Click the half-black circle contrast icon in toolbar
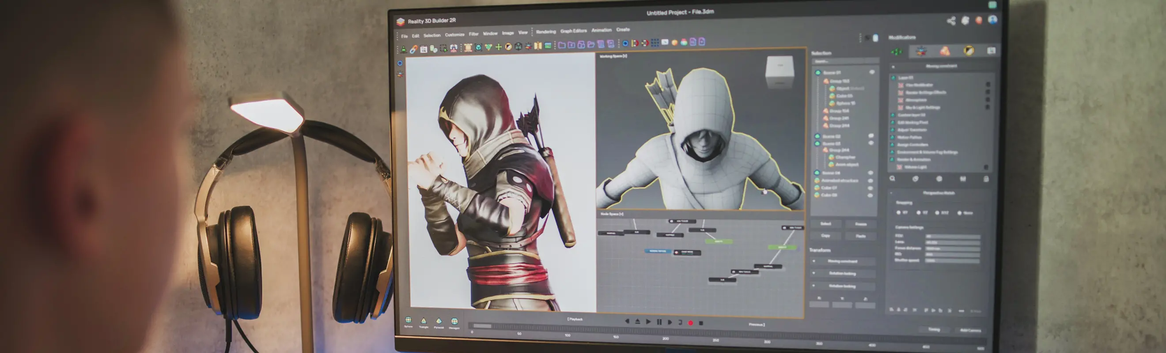This screenshot has width=1166, height=353. click(508, 47)
